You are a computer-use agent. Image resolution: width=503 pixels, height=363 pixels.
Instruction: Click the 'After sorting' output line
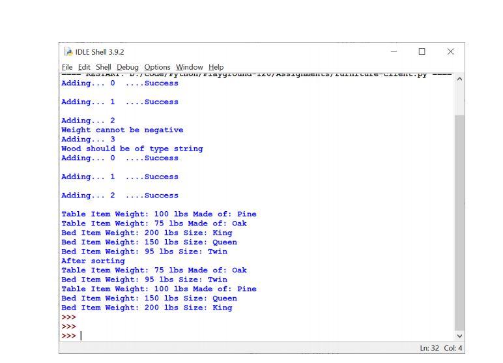[93, 261]
